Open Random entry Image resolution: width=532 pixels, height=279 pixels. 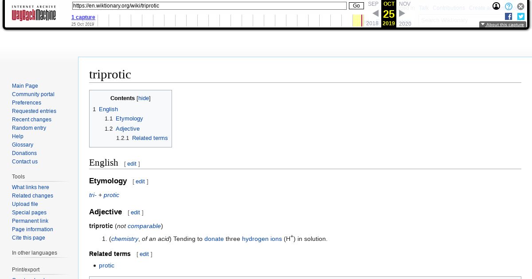pos(29,128)
